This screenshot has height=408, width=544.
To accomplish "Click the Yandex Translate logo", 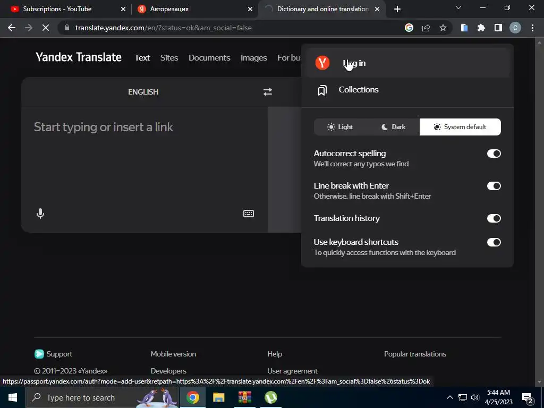I will 79,57.
